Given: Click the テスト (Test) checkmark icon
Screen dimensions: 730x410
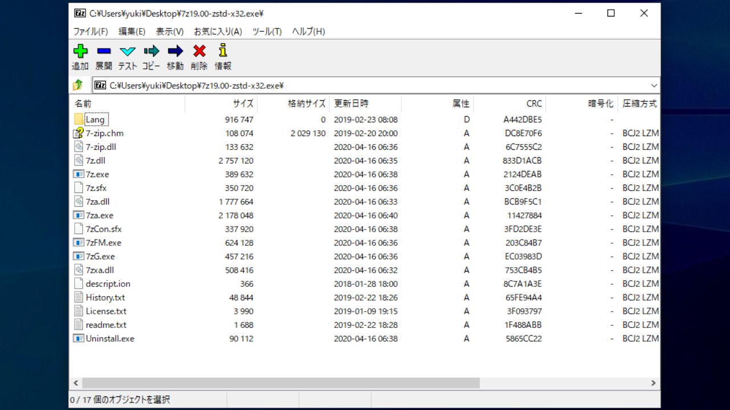Looking at the screenshot, I should pos(128,51).
